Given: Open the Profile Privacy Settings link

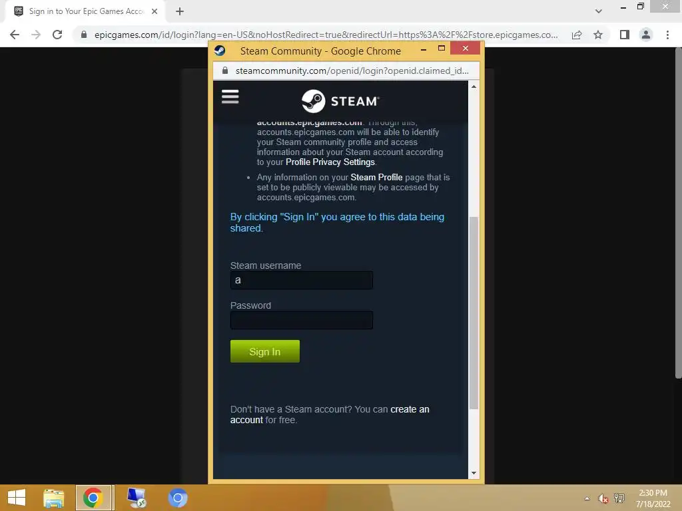Looking at the screenshot, I should 330,162.
